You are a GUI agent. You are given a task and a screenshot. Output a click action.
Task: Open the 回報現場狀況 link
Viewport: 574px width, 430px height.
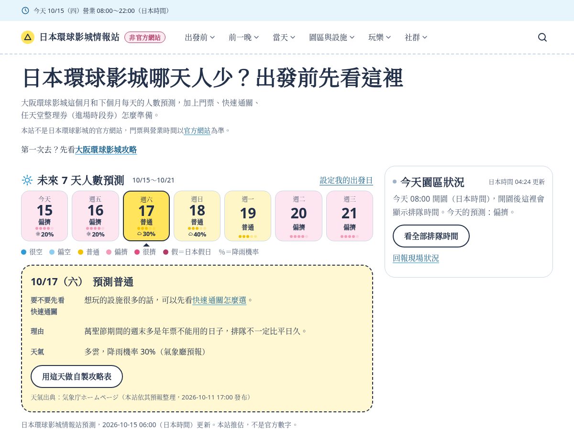(416, 258)
